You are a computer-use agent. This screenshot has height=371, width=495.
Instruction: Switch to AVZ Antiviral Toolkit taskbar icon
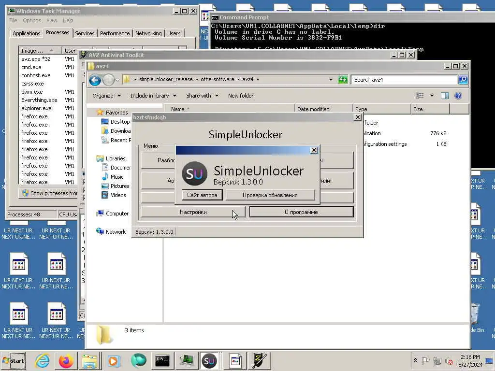pyautogui.click(x=259, y=360)
